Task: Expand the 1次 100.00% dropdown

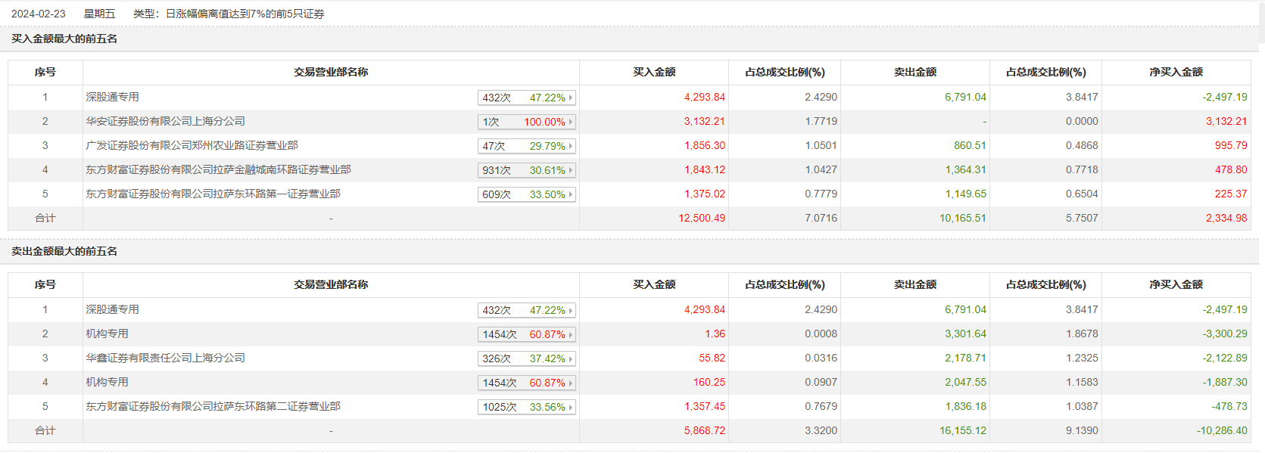Action: point(571,122)
